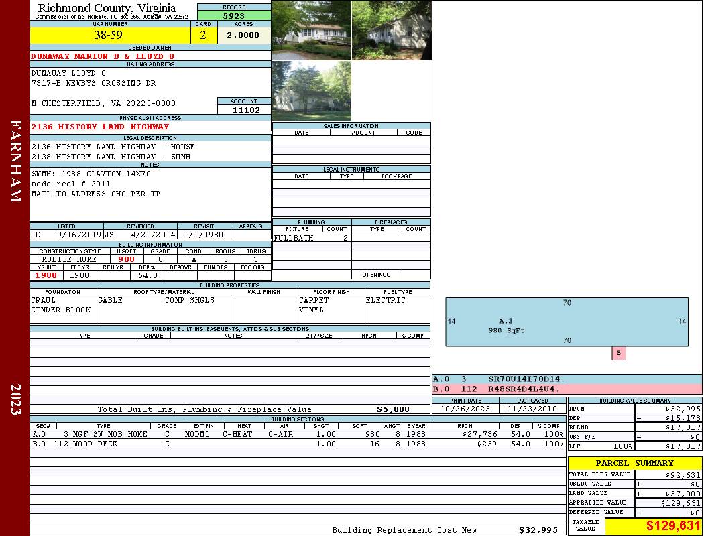
Task: Select the MGF SW MOB HOME building section row
Action: [298, 434]
